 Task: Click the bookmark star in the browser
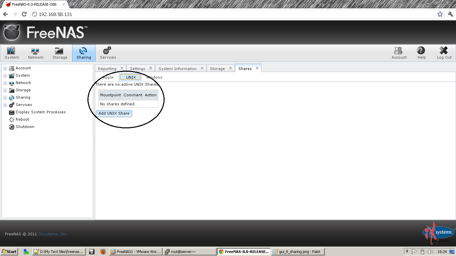440,14
